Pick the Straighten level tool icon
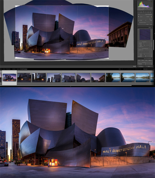Image resolution: width=155 pixels, height=178 pixels. coord(139,20)
